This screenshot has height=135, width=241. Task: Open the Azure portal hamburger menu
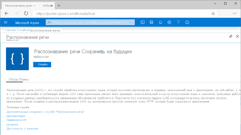5,22
